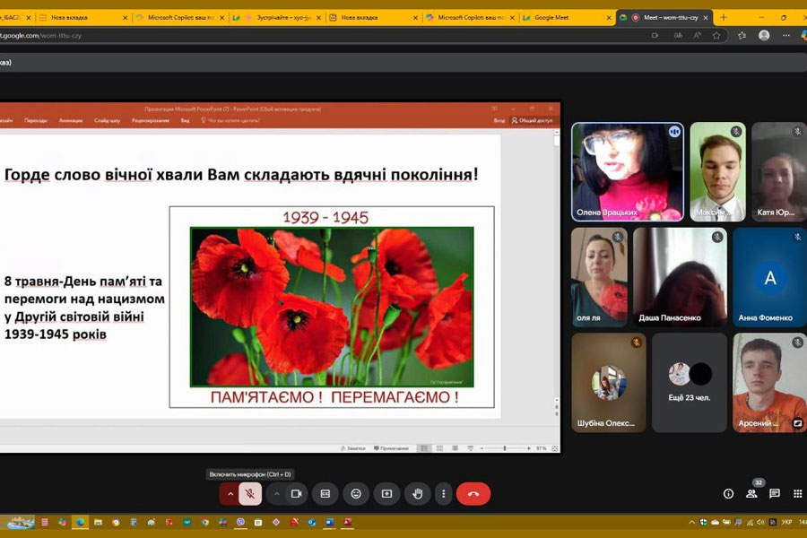
Task: Click the present screen icon
Action: (x=386, y=493)
